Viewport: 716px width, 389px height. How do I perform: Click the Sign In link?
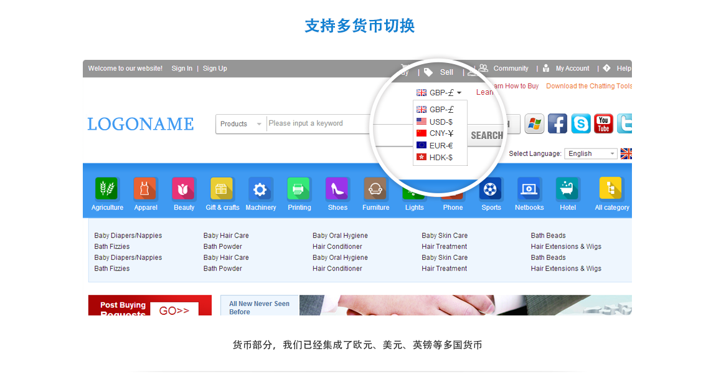(x=182, y=69)
